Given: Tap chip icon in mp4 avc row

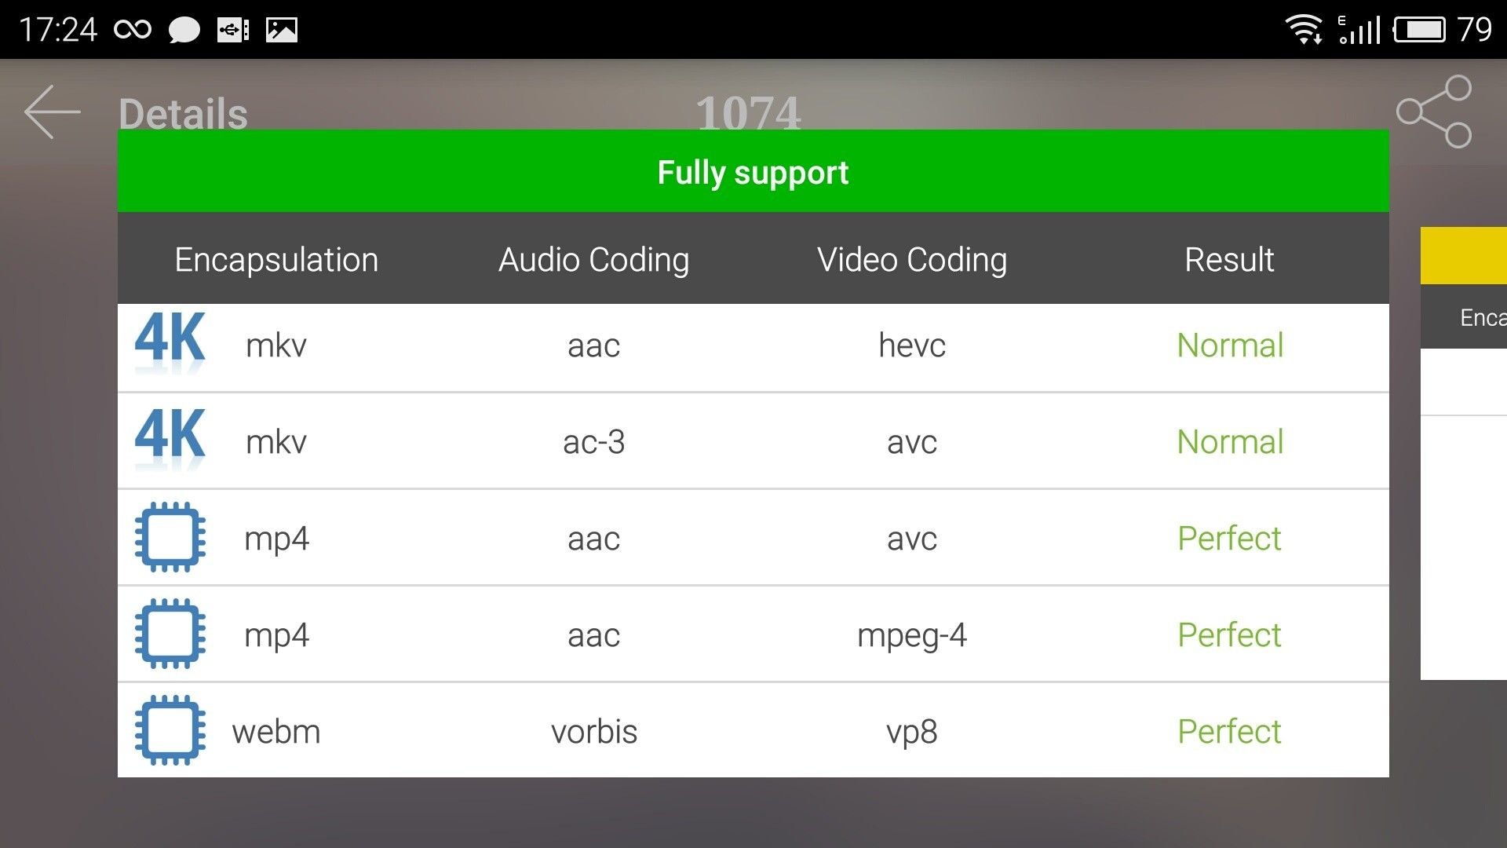Looking at the screenshot, I should [x=170, y=537].
